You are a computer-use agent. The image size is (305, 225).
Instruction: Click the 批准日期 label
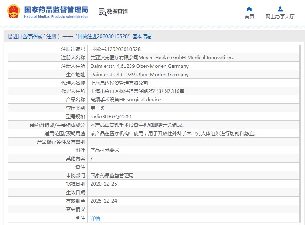[75, 184]
